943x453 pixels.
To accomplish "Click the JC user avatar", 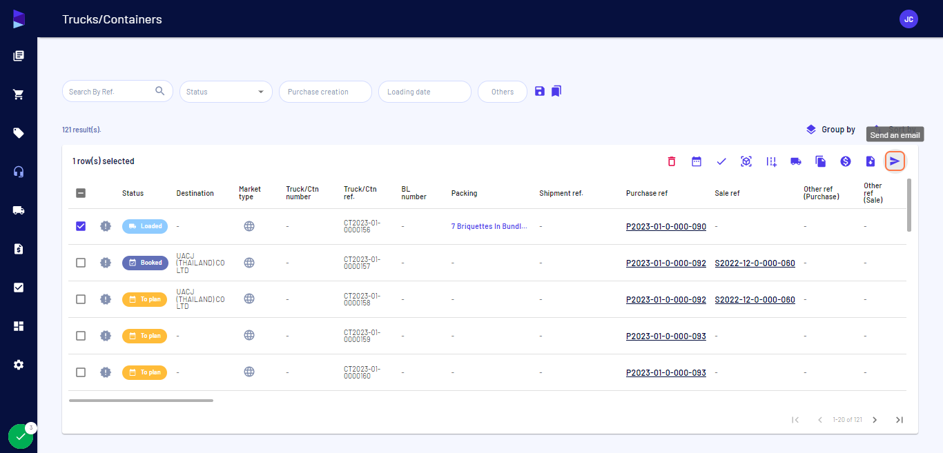I will click(x=908, y=19).
